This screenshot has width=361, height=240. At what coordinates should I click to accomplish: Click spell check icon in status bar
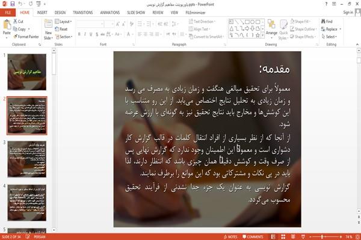click(x=28, y=237)
